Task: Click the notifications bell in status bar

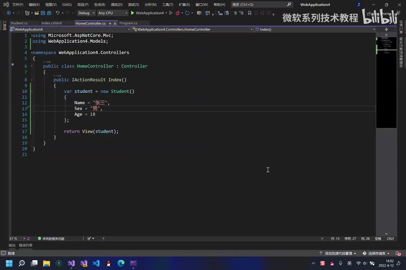Action: tap(398, 253)
